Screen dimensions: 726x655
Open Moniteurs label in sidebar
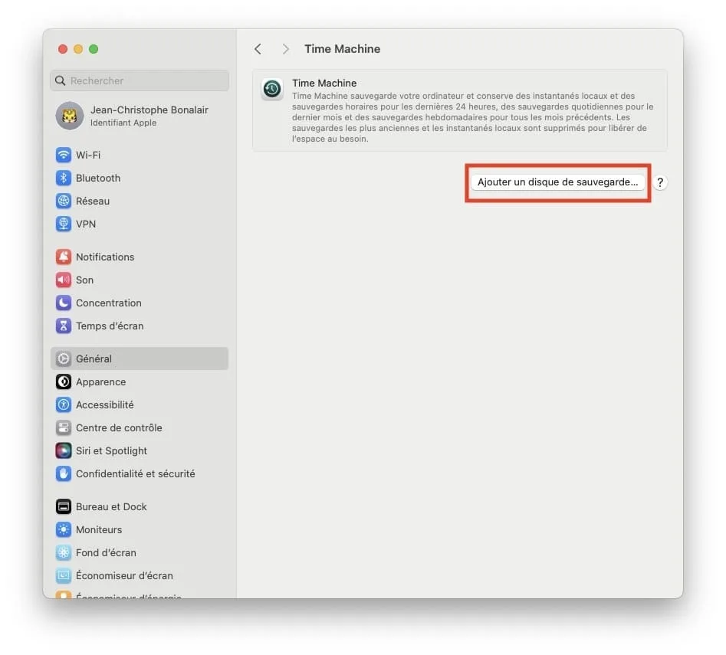click(99, 529)
